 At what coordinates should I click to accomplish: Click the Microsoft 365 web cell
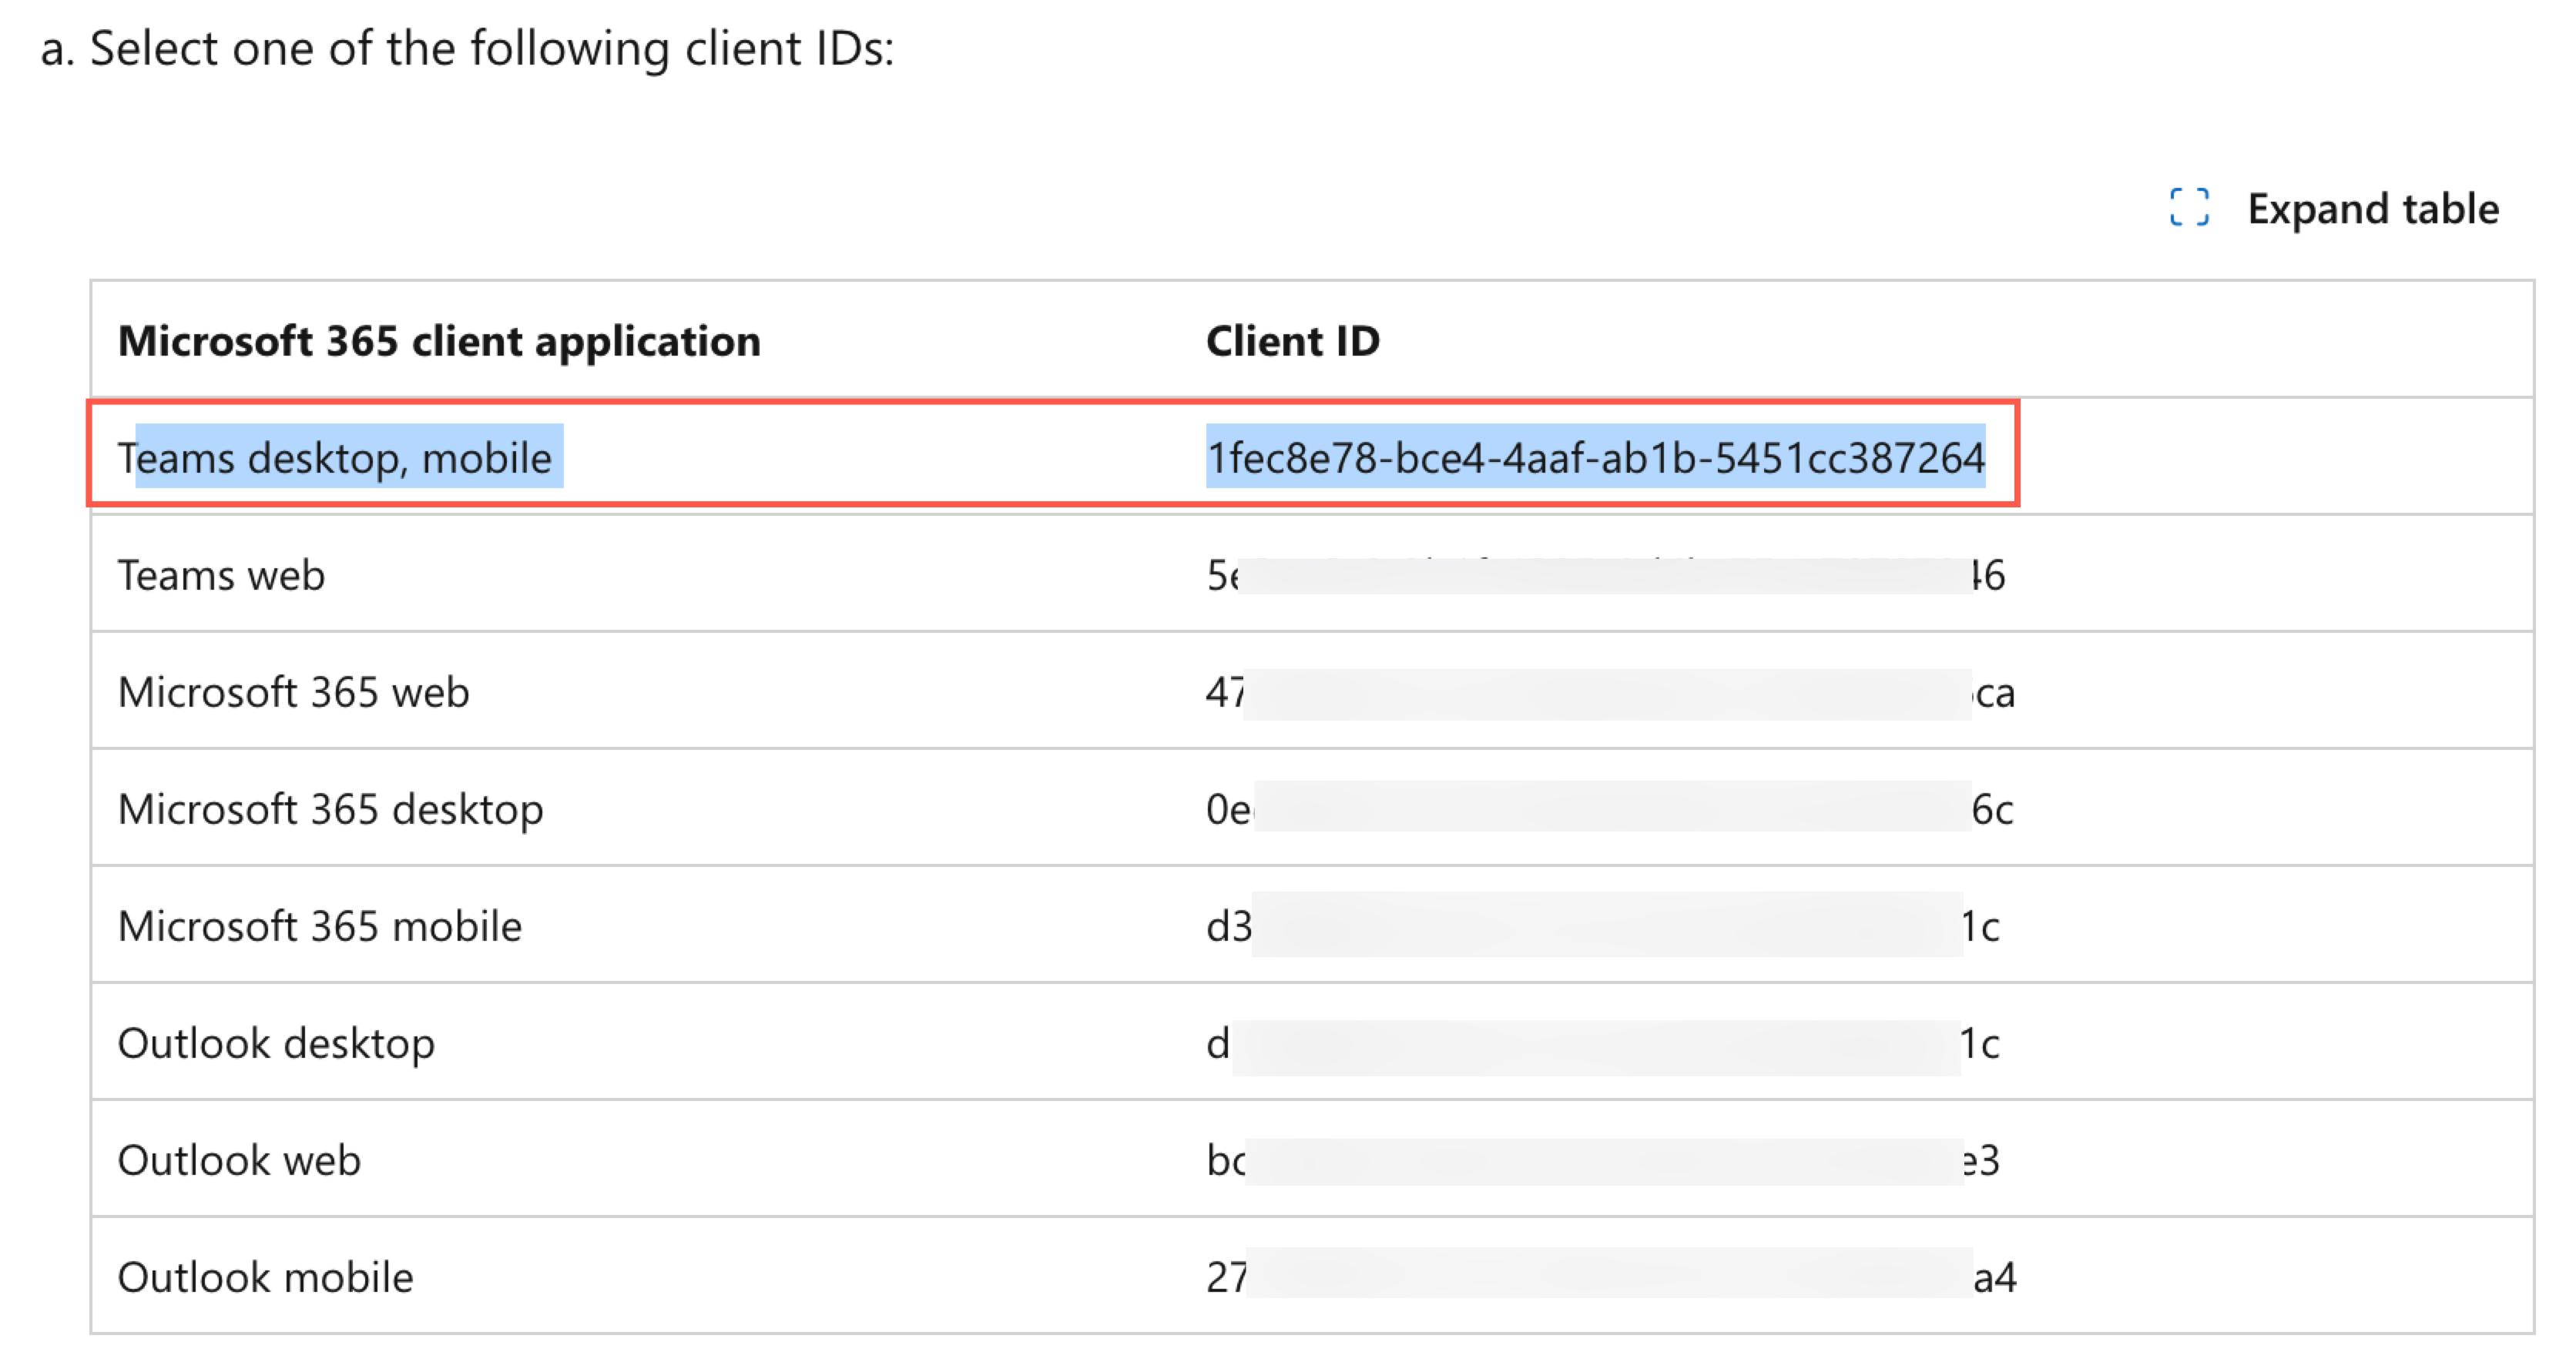pyautogui.click(x=293, y=691)
